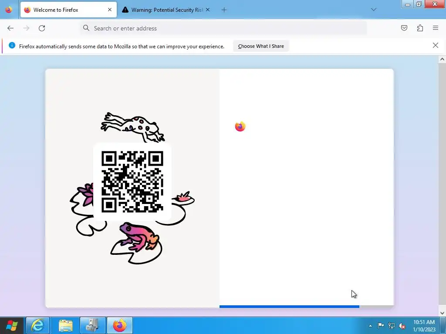The width and height of the screenshot is (446, 334).
Task: Open the network status tray icon
Action: (x=392, y=325)
